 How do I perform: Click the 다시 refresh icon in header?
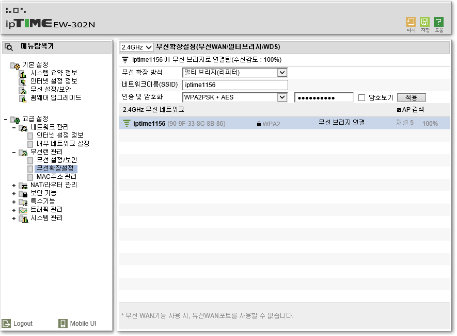coord(411,22)
